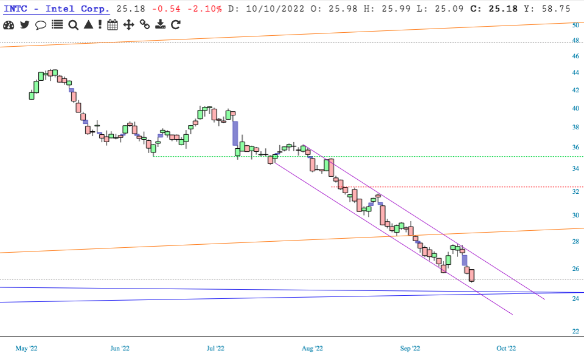Click the tall blue candle in July
Image resolution: width=584 pixels, height=359 pixels.
click(235, 133)
